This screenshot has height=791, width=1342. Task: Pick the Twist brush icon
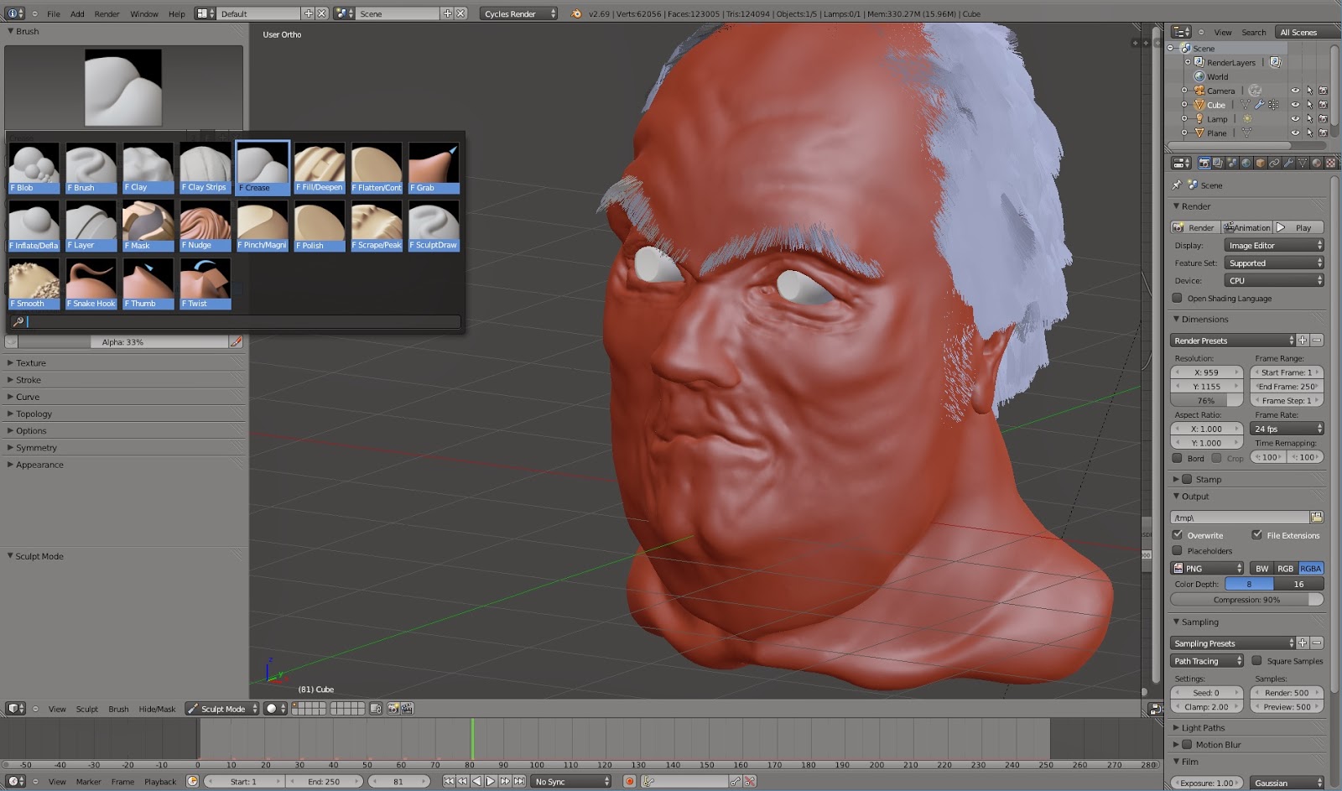pyautogui.click(x=205, y=283)
